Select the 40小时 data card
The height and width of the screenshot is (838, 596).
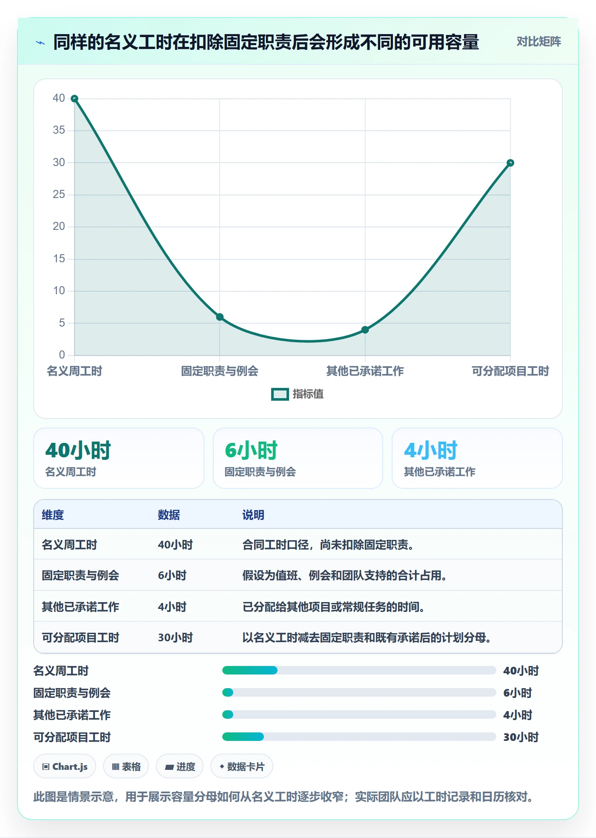(119, 458)
